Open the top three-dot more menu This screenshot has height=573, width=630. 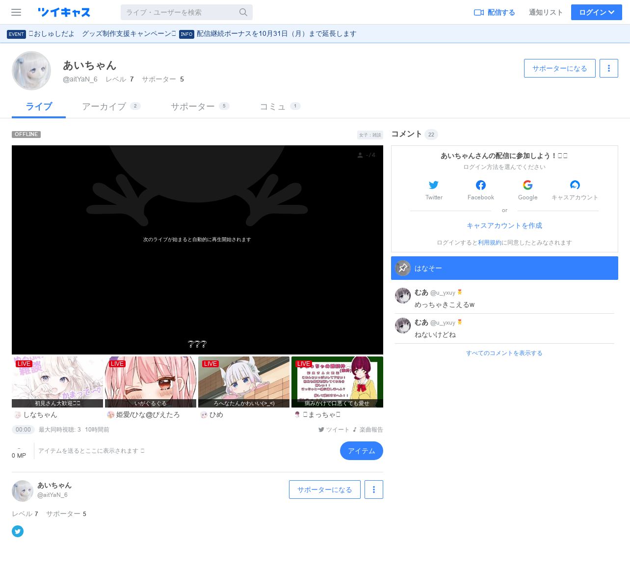tap(609, 68)
